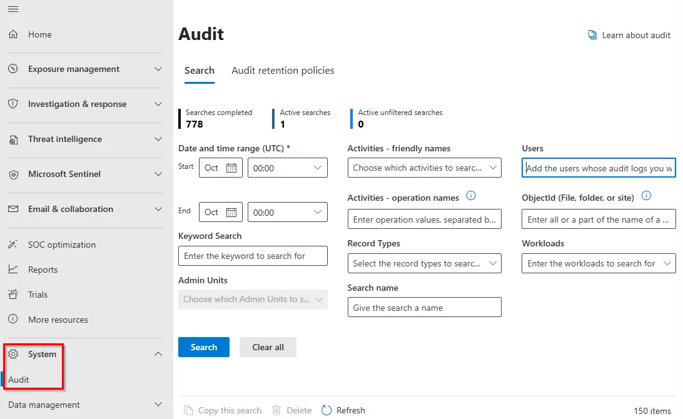This screenshot has width=683, height=419.
Task: Open the Start time dropdown
Action: tap(288, 168)
